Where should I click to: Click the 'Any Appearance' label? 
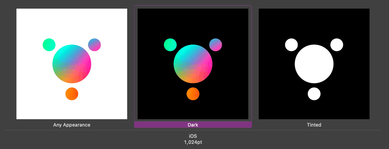point(72,124)
